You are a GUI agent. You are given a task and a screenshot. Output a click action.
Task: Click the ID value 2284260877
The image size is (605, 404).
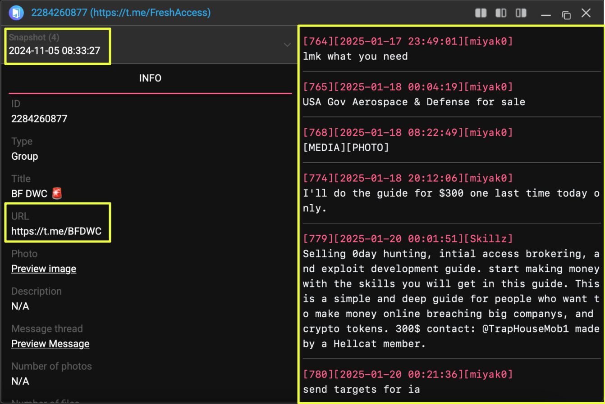click(39, 119)
